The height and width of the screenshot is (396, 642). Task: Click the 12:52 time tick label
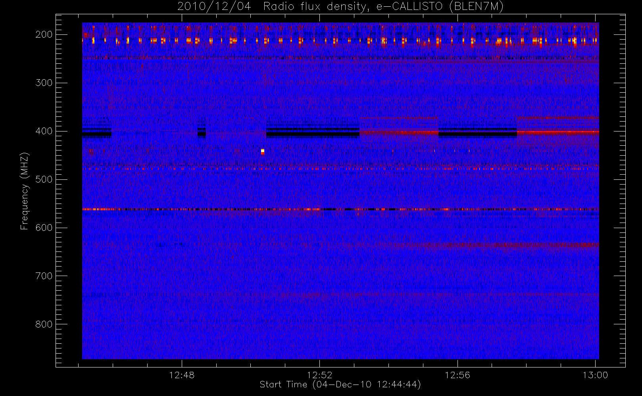click(319, 375)
